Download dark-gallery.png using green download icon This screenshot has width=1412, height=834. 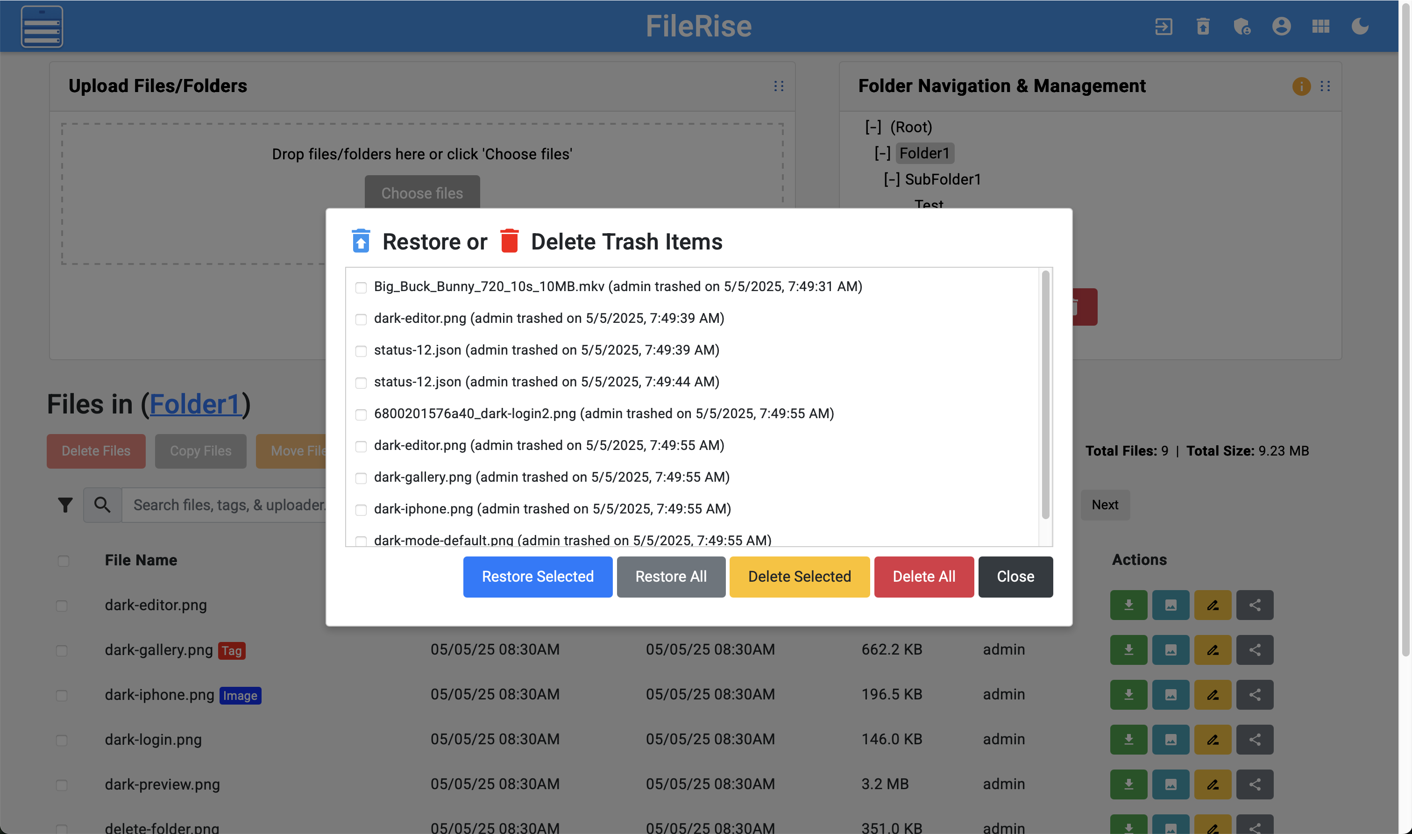point(1128,649)
